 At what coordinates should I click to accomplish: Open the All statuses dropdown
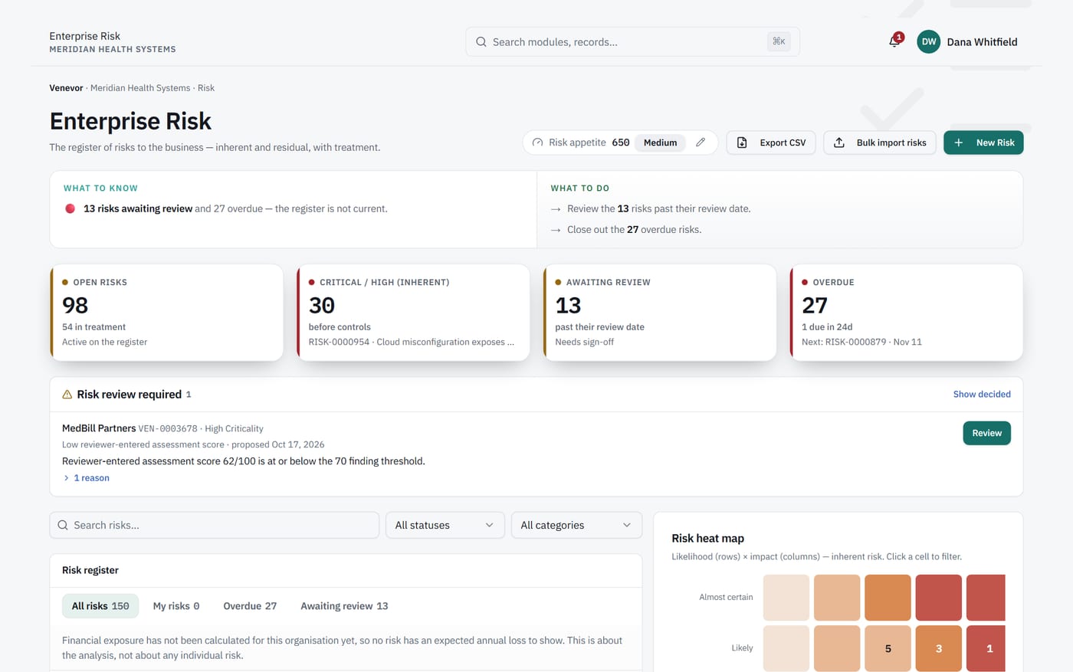click(x=445, y=525)
